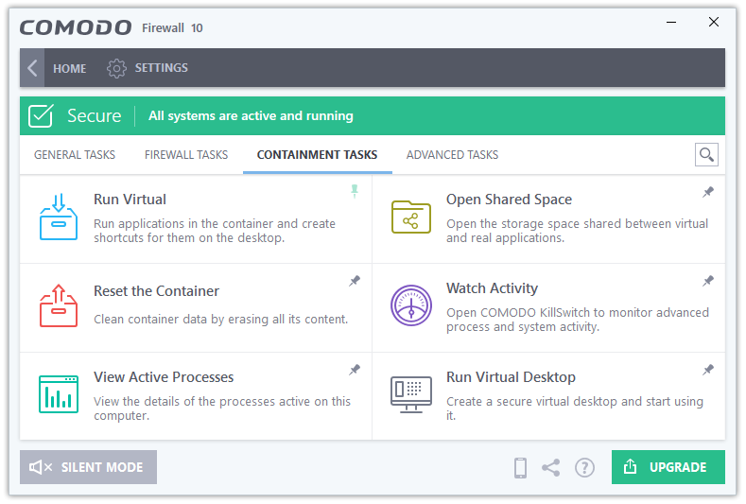Screen dimensions: 746x504
Task: Switch to the General Tasks tab
Action: tap(75, 155)
